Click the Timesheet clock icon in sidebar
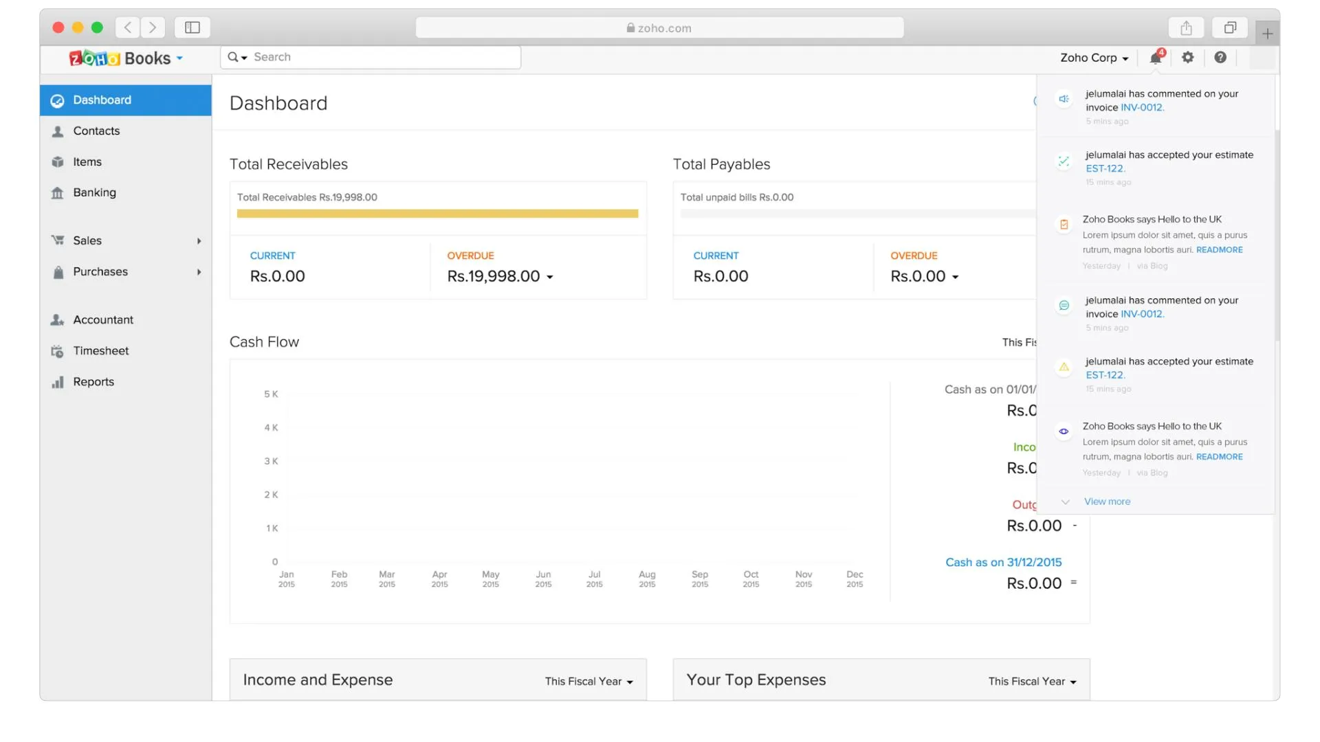Viewport: 1320px width, 742px height. [58, 351]
